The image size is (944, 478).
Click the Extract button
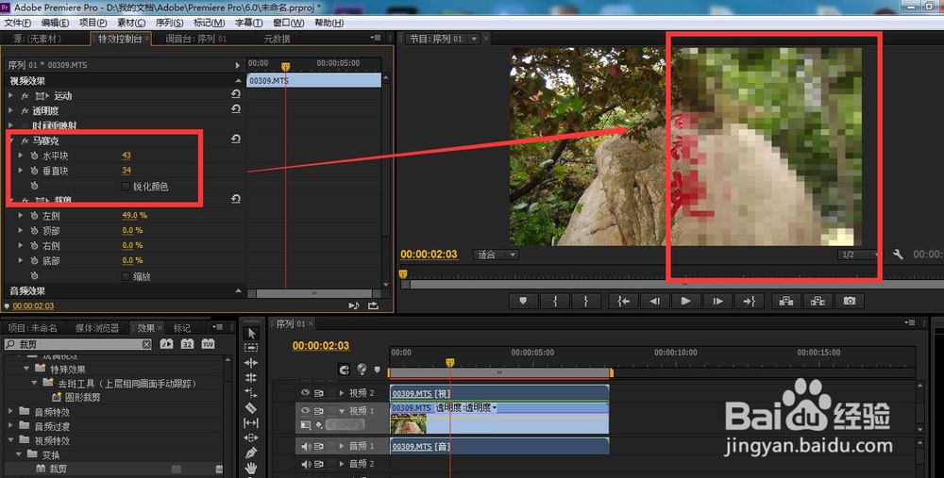[x=818, y=302]
